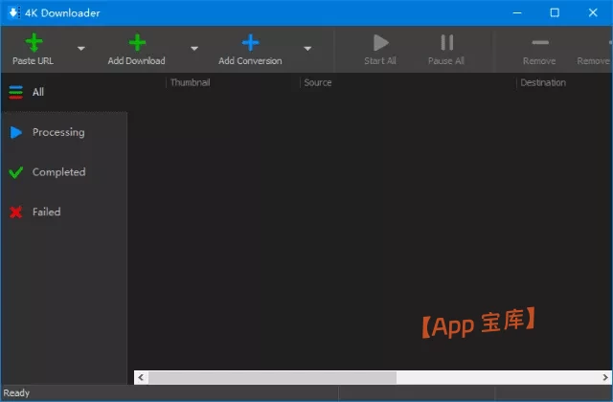View the Failed downloads category
This screenshot has width=613, height=402.
46,212
